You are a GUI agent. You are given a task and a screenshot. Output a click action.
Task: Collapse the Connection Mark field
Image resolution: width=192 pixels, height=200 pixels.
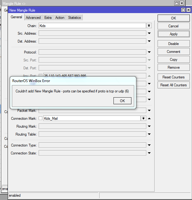pos(149,119)
